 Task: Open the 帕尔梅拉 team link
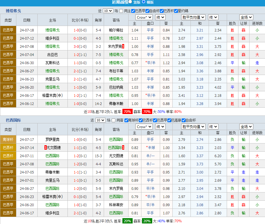tap(116, 30)
